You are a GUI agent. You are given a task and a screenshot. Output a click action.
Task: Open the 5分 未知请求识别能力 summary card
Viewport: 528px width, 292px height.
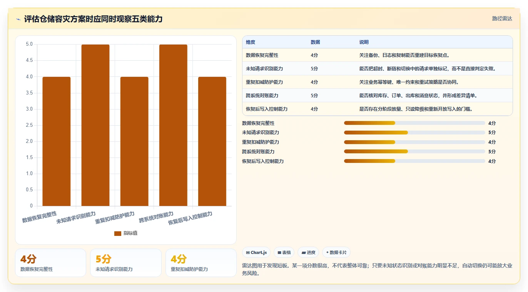(x=125, y=263)
